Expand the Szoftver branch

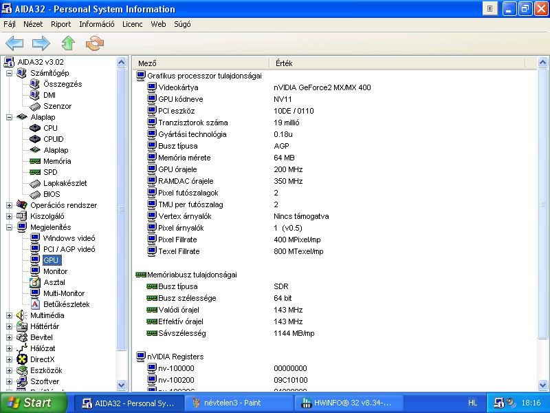click(10, 381)
